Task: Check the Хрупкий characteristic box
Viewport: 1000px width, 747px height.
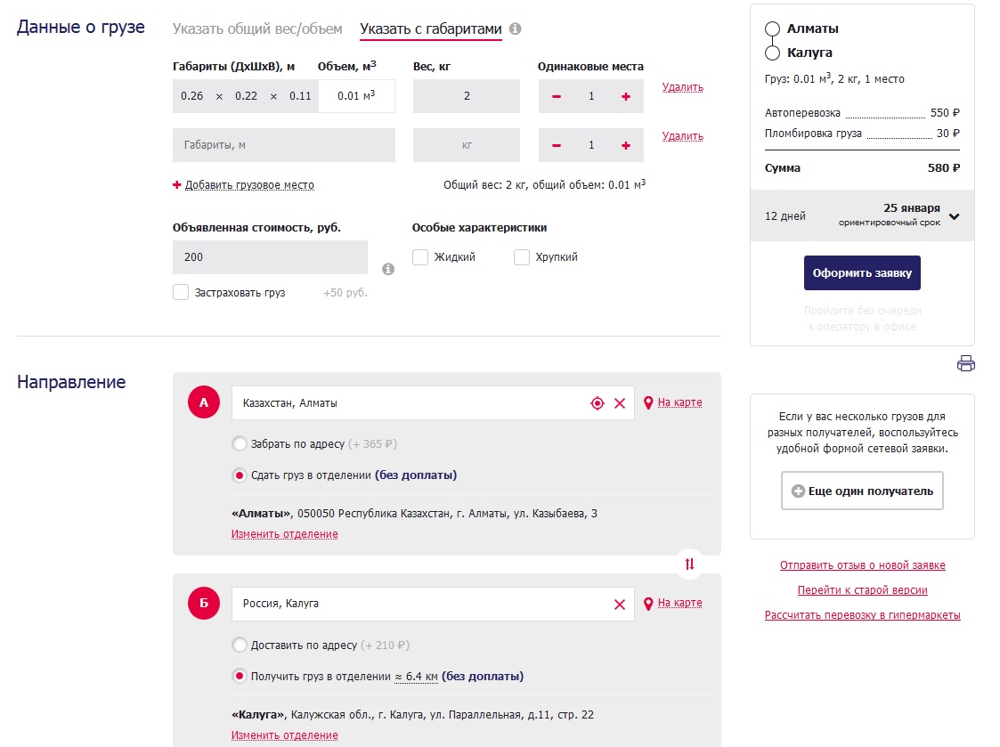Action: coord(522,257)
